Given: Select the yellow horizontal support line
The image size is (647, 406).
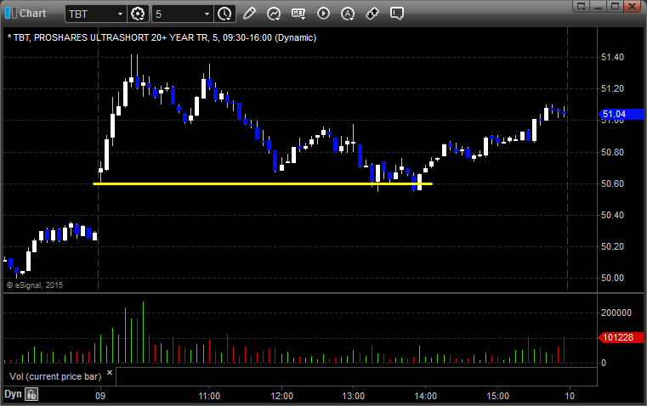Looking at the screenshot, I should coord(255,183).
